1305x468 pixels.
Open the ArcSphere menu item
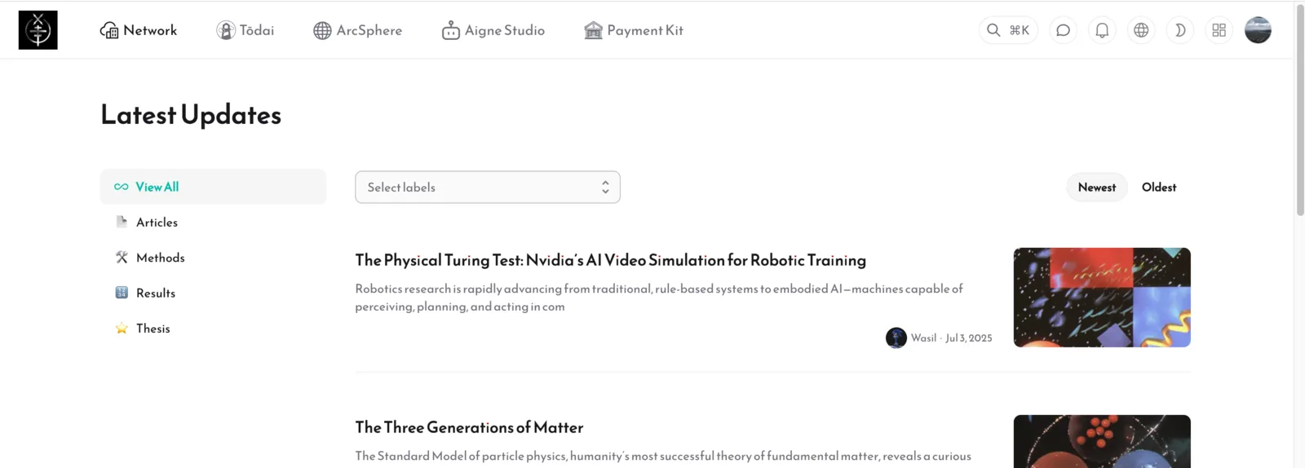tap(358, 30)
